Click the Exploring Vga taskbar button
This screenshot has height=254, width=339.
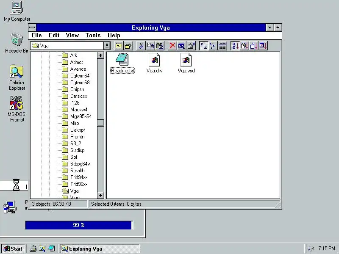[100, 249]
